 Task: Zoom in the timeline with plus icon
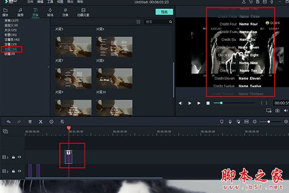[x=286, y=122]
